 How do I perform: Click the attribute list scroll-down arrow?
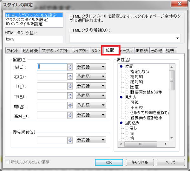[x=172, y=138]
